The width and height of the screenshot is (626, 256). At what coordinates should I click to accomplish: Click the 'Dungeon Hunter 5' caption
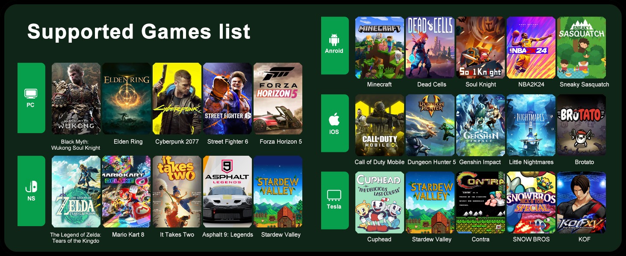431,162
